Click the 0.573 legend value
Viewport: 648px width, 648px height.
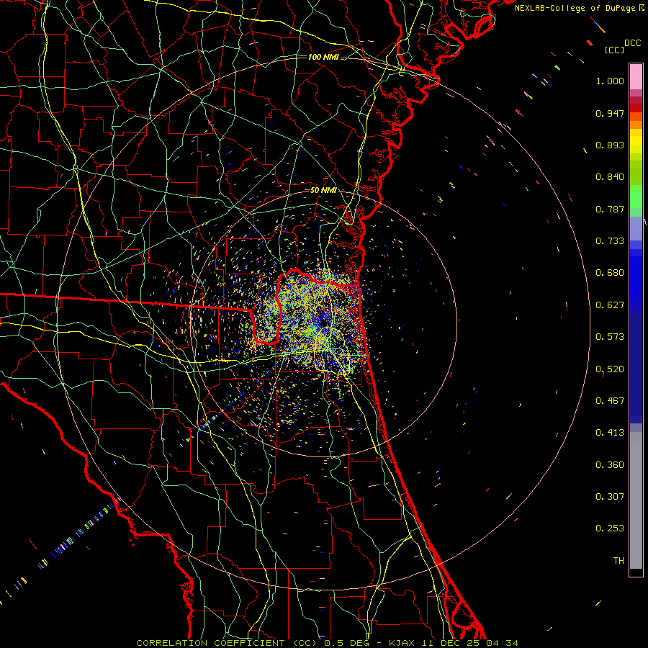click(610, 337)
